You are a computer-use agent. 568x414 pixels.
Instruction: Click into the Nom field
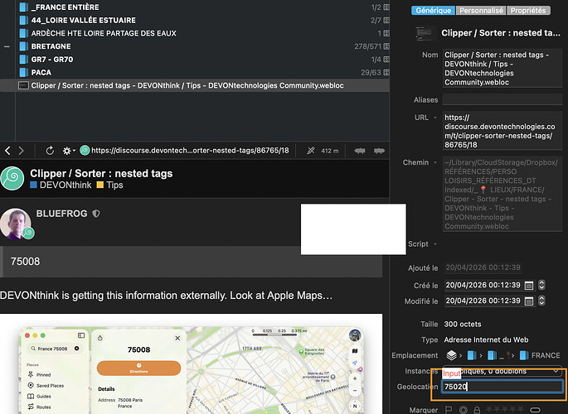502,69
